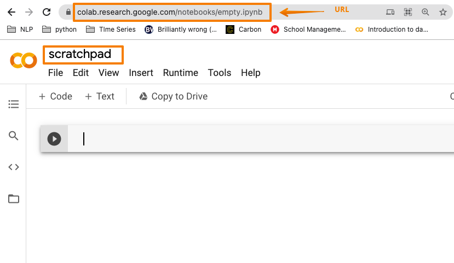Click the Colab CO logo
The image size is (454, 263).
[24, 60]
